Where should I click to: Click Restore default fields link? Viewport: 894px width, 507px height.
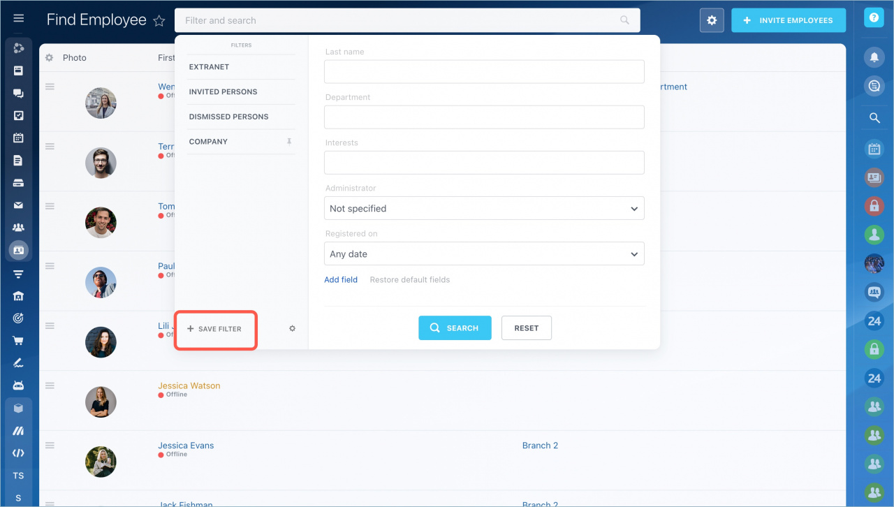coord(410,279)
